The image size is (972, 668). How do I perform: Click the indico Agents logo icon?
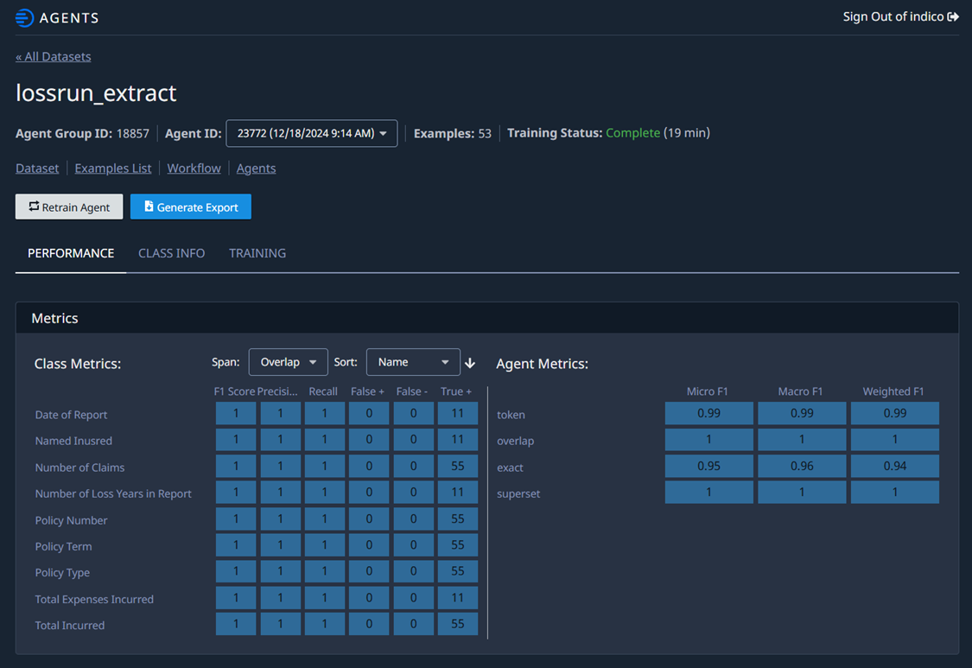24,17
